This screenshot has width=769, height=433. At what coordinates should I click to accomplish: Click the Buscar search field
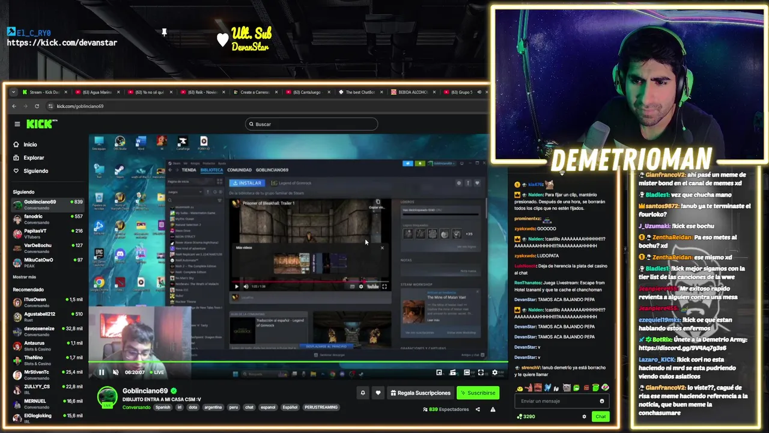pos(312,124)
